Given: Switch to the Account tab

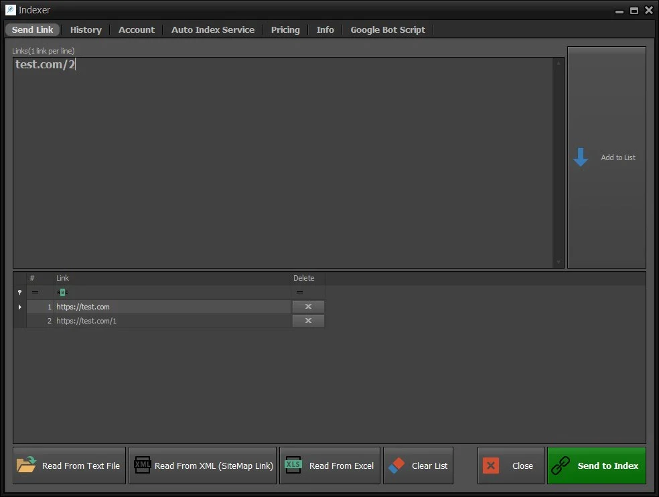Looking at the screenshot, I should pyautogui.click(x=136, y=29).
